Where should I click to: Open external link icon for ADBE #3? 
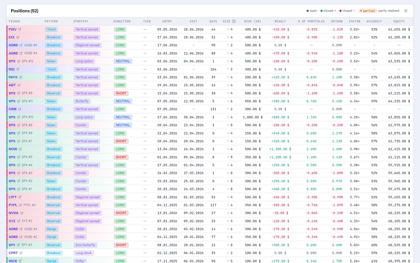click(21, 229)
